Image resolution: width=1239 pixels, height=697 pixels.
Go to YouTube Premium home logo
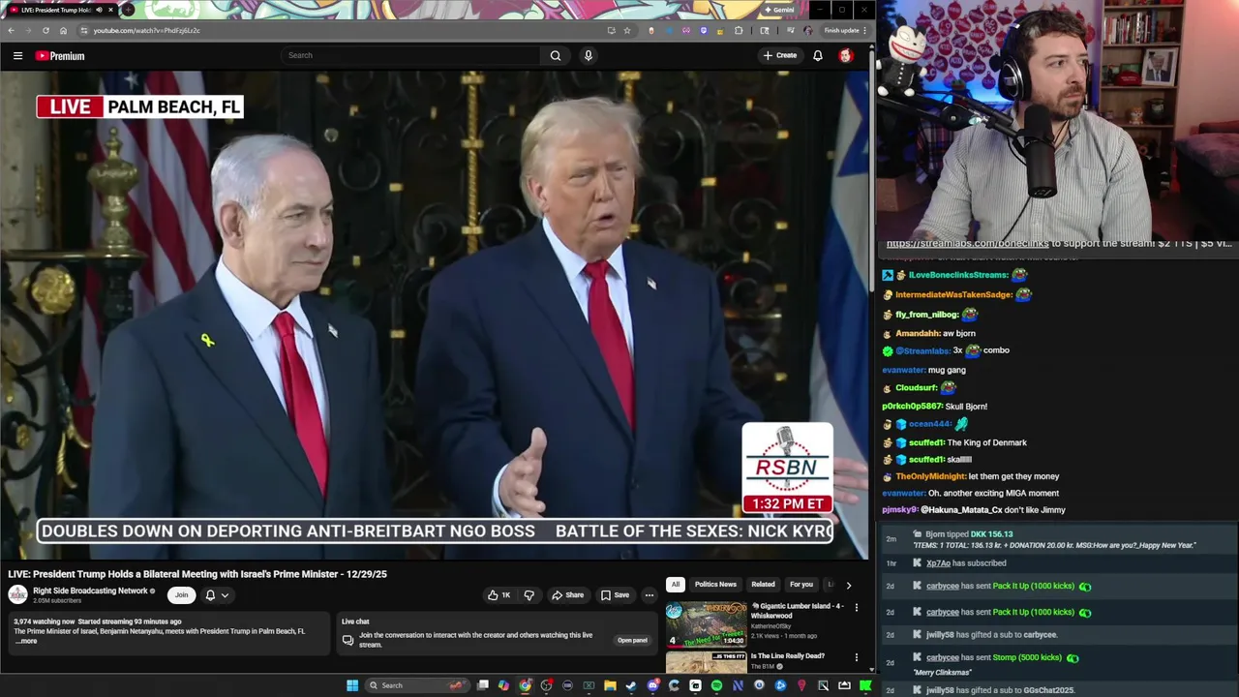pyautogui.click(x=60, y=55)
